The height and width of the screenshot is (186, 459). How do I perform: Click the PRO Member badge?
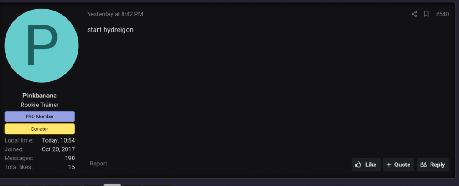point(39,117)
